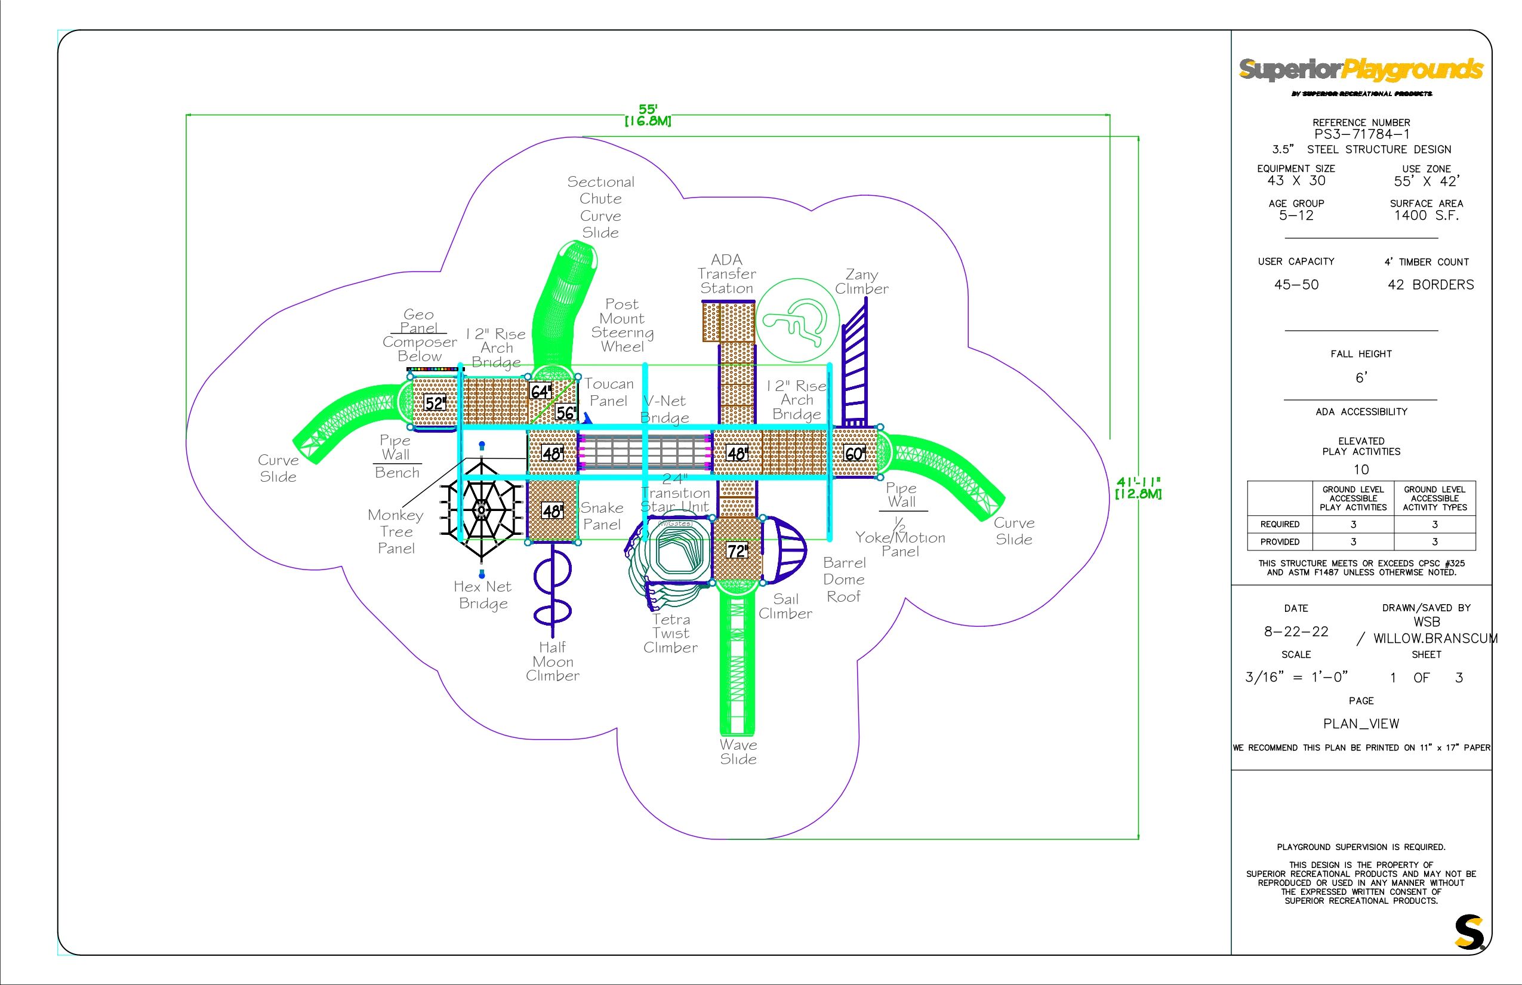This screenshot has height=985, width=1522.
Task: Click the 60" platform height marker
Action: (x=854, y=454)
